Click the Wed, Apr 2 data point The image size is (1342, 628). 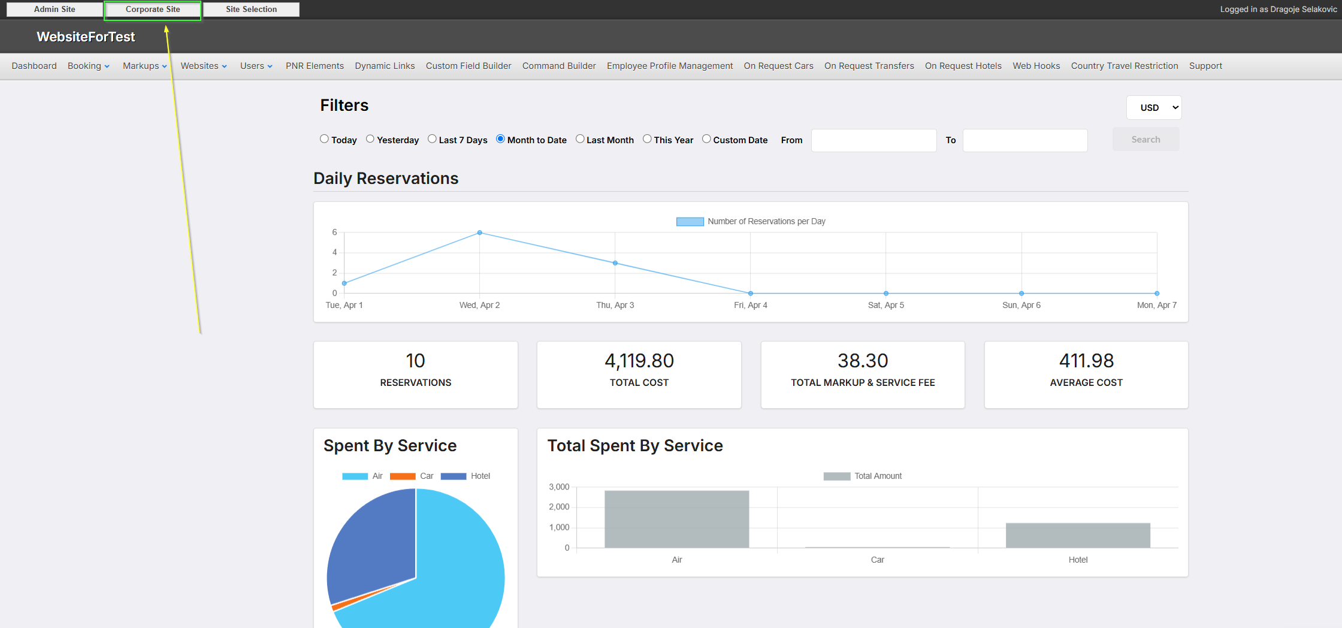480,233
